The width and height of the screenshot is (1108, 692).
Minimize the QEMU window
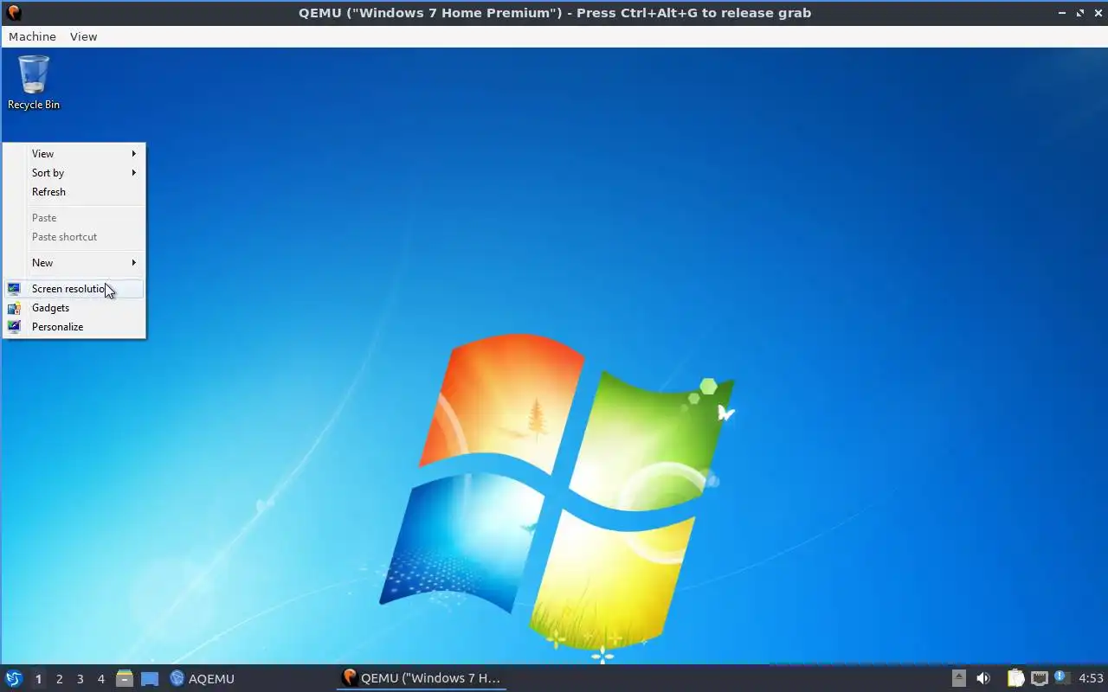(1062, 13)
